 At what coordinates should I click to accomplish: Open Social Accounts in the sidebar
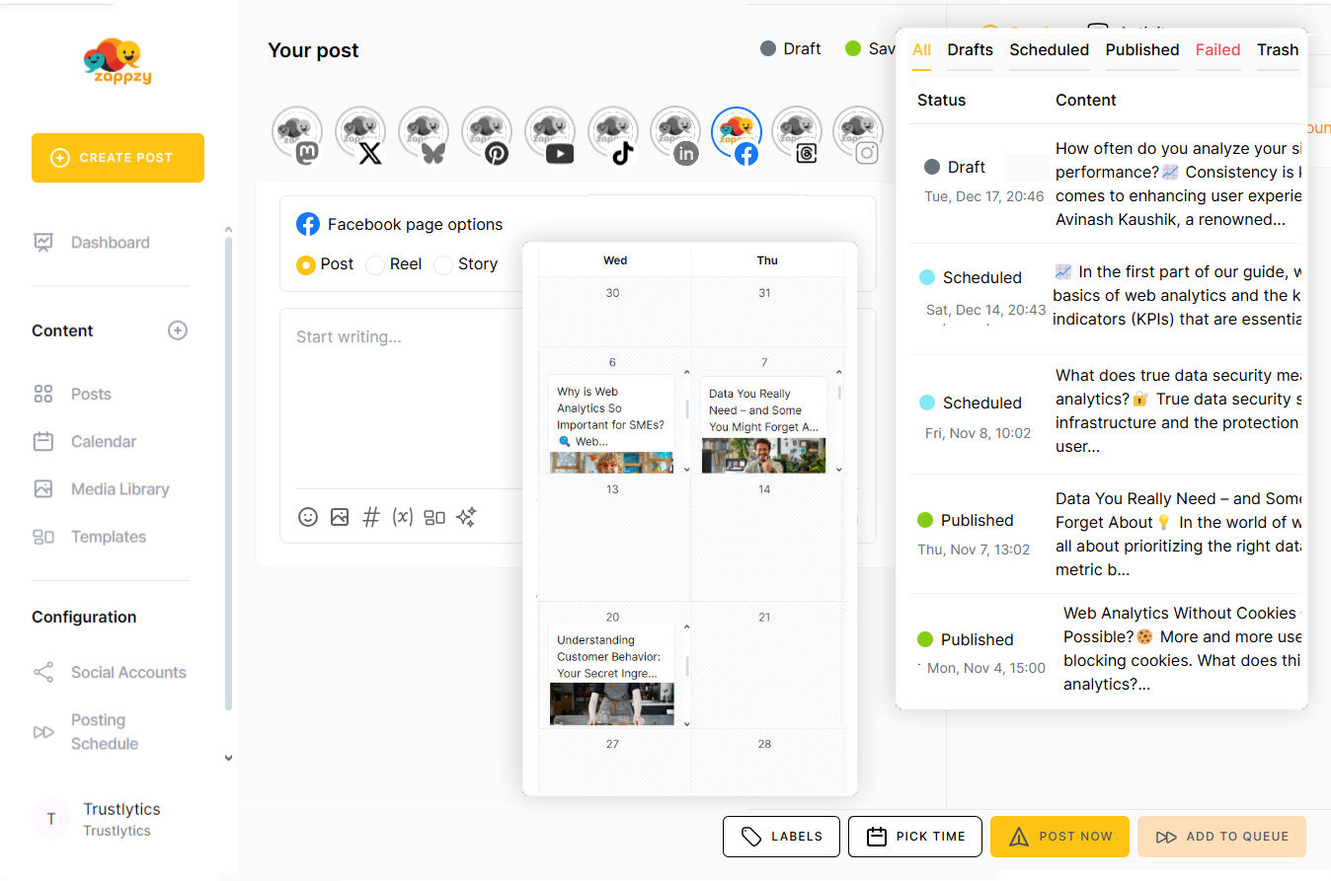point(110,673)
